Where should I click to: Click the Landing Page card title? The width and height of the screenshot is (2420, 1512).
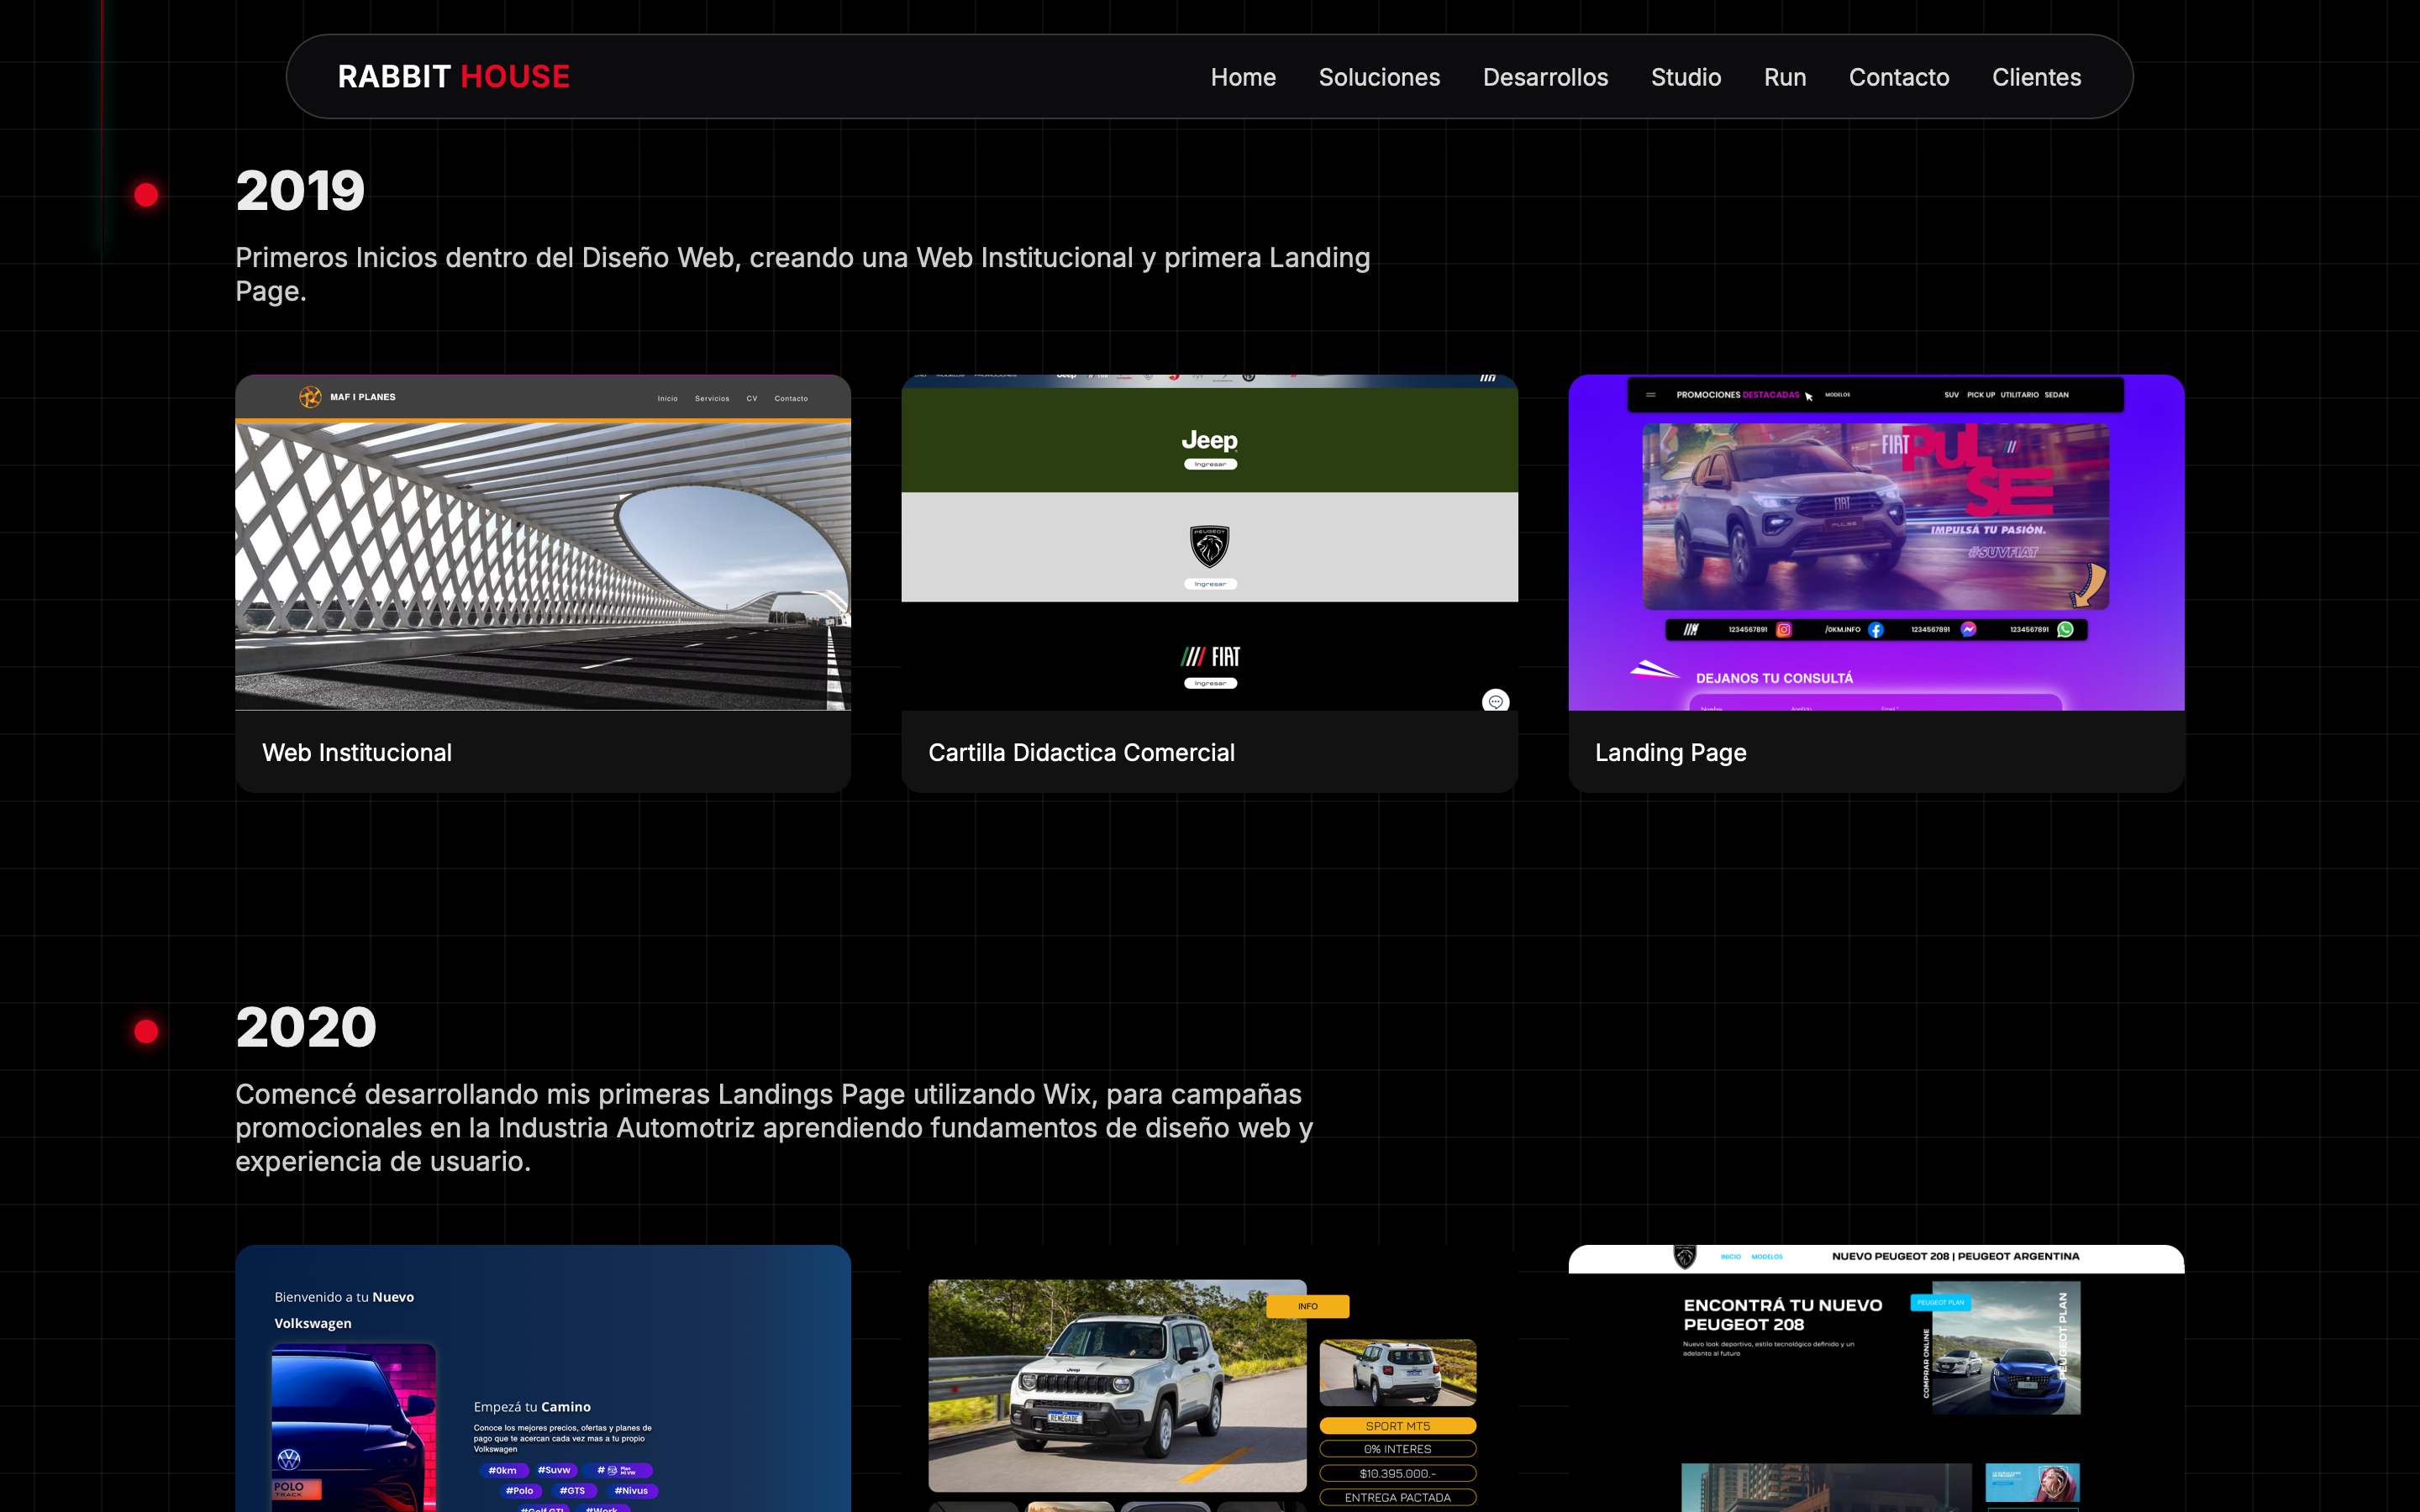pos(1670,752)
